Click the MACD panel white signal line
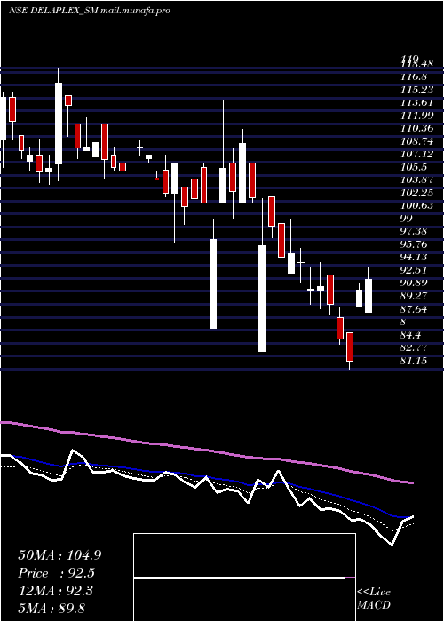 240,578
